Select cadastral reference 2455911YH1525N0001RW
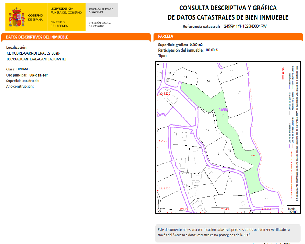 [245, 26]
